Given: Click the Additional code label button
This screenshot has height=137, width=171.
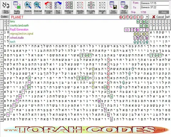Looking at the screenshot, I should (x=69, y=12).
